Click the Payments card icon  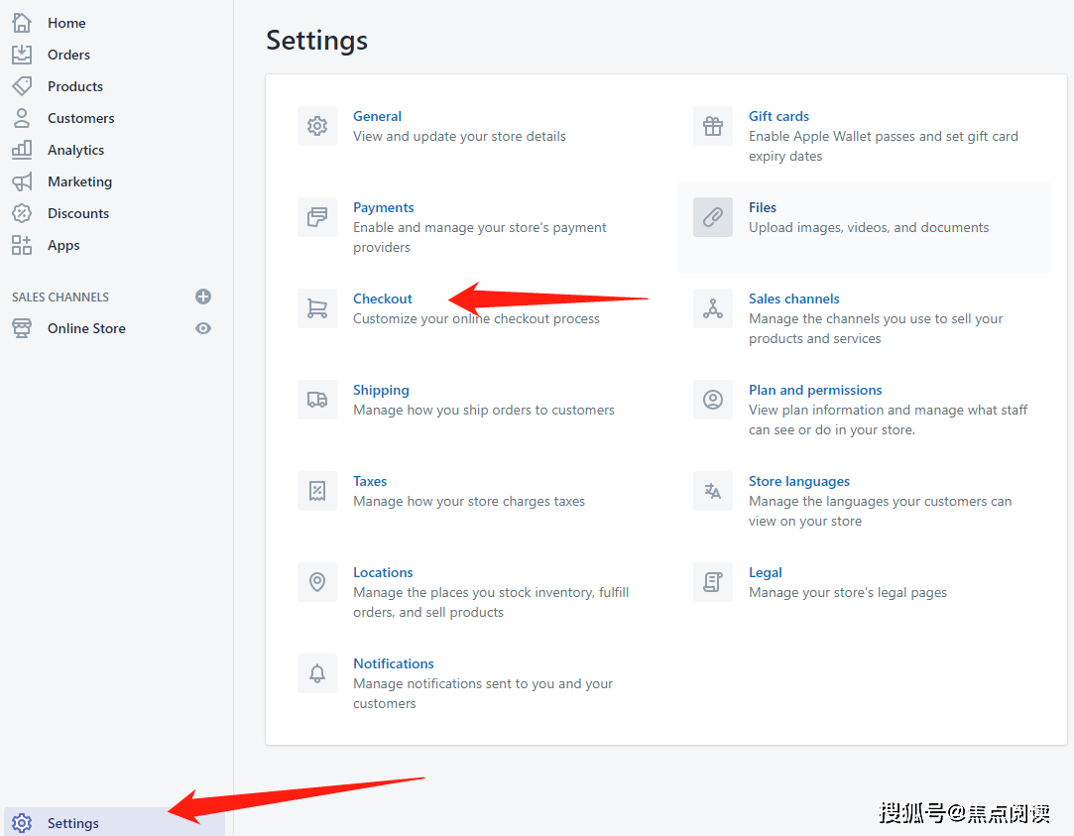click(317, 217)
